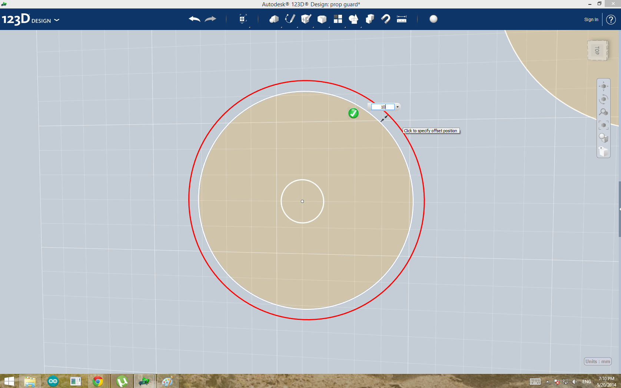Toggle the solids visibility eye icon
621x388 pixels.
pyautogui.click(x=604, y=151)
